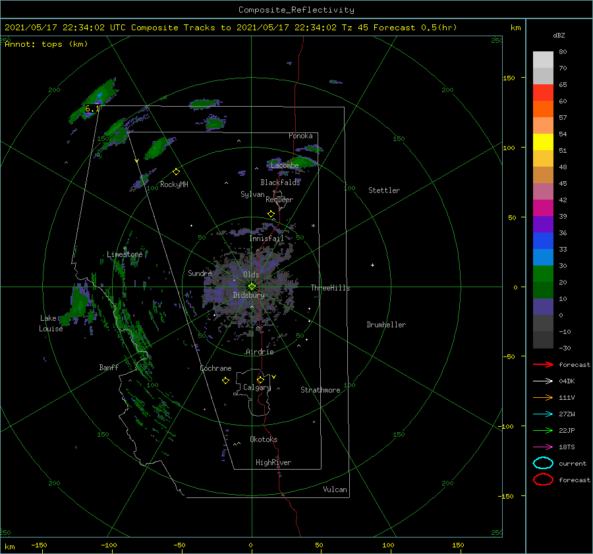
Task: Click the Sundre label
Action: point(200,273)
